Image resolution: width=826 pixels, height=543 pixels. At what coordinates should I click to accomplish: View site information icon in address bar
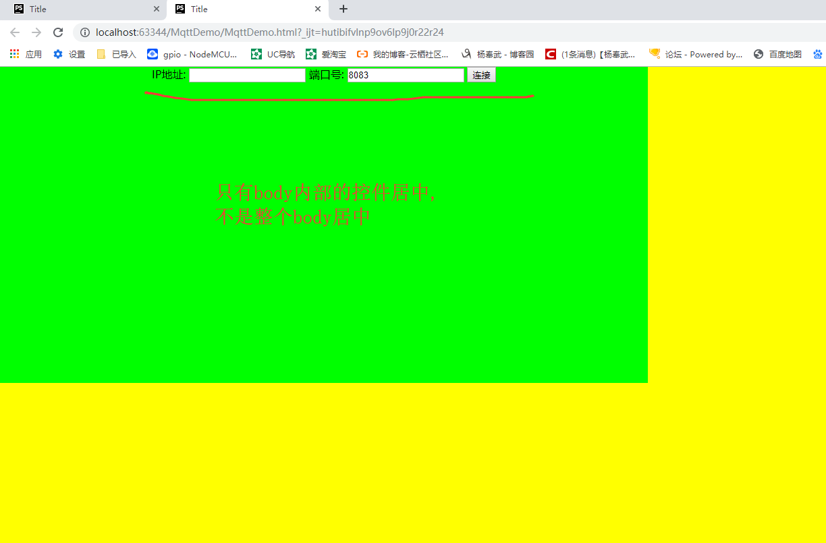[85, 32]
